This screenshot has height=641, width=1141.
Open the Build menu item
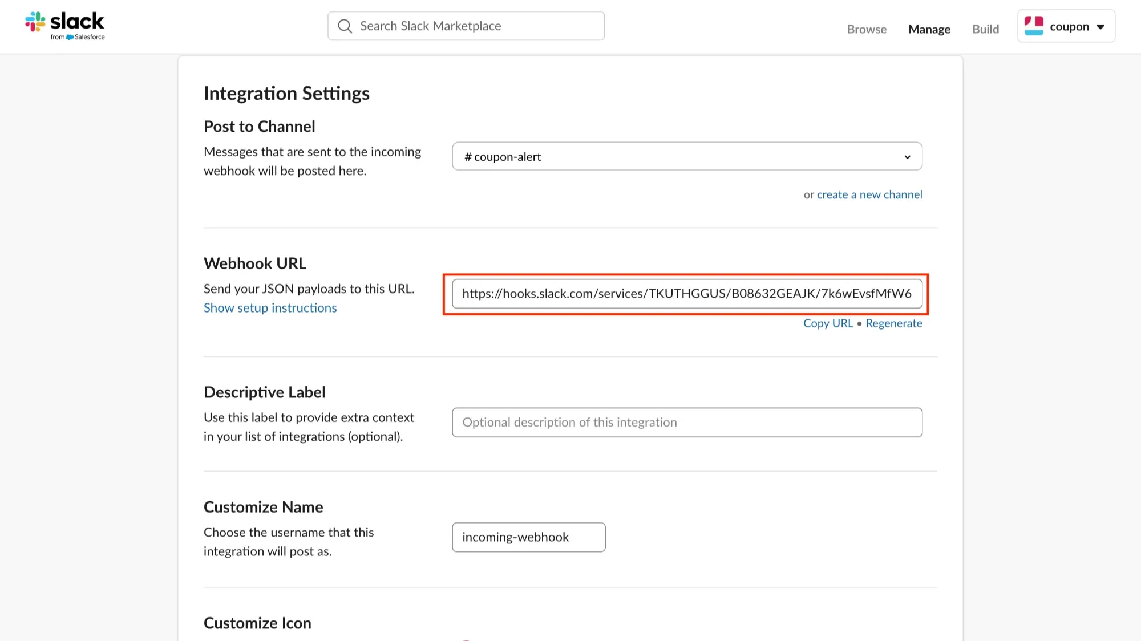pos(985,29)
